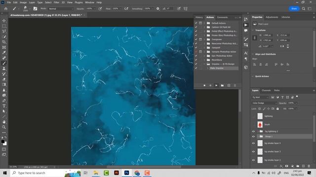Delete the selected action

235,86
